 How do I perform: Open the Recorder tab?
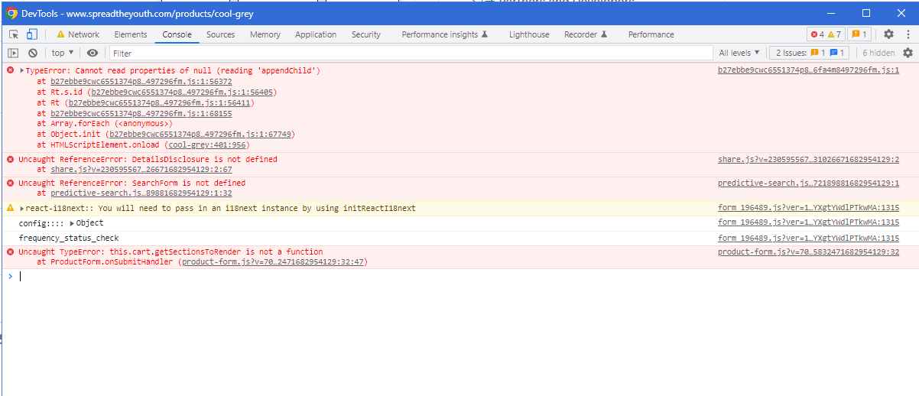pyautogui.click(x=586, y=34)
